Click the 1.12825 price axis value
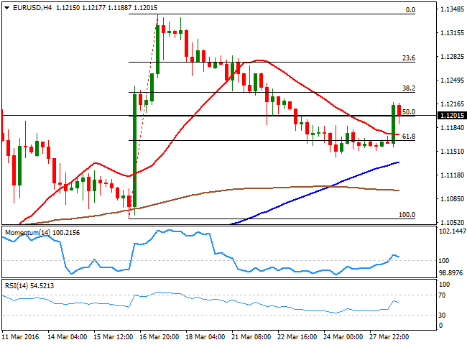Screen dimensions: 467x345 [x=452, y=57]
